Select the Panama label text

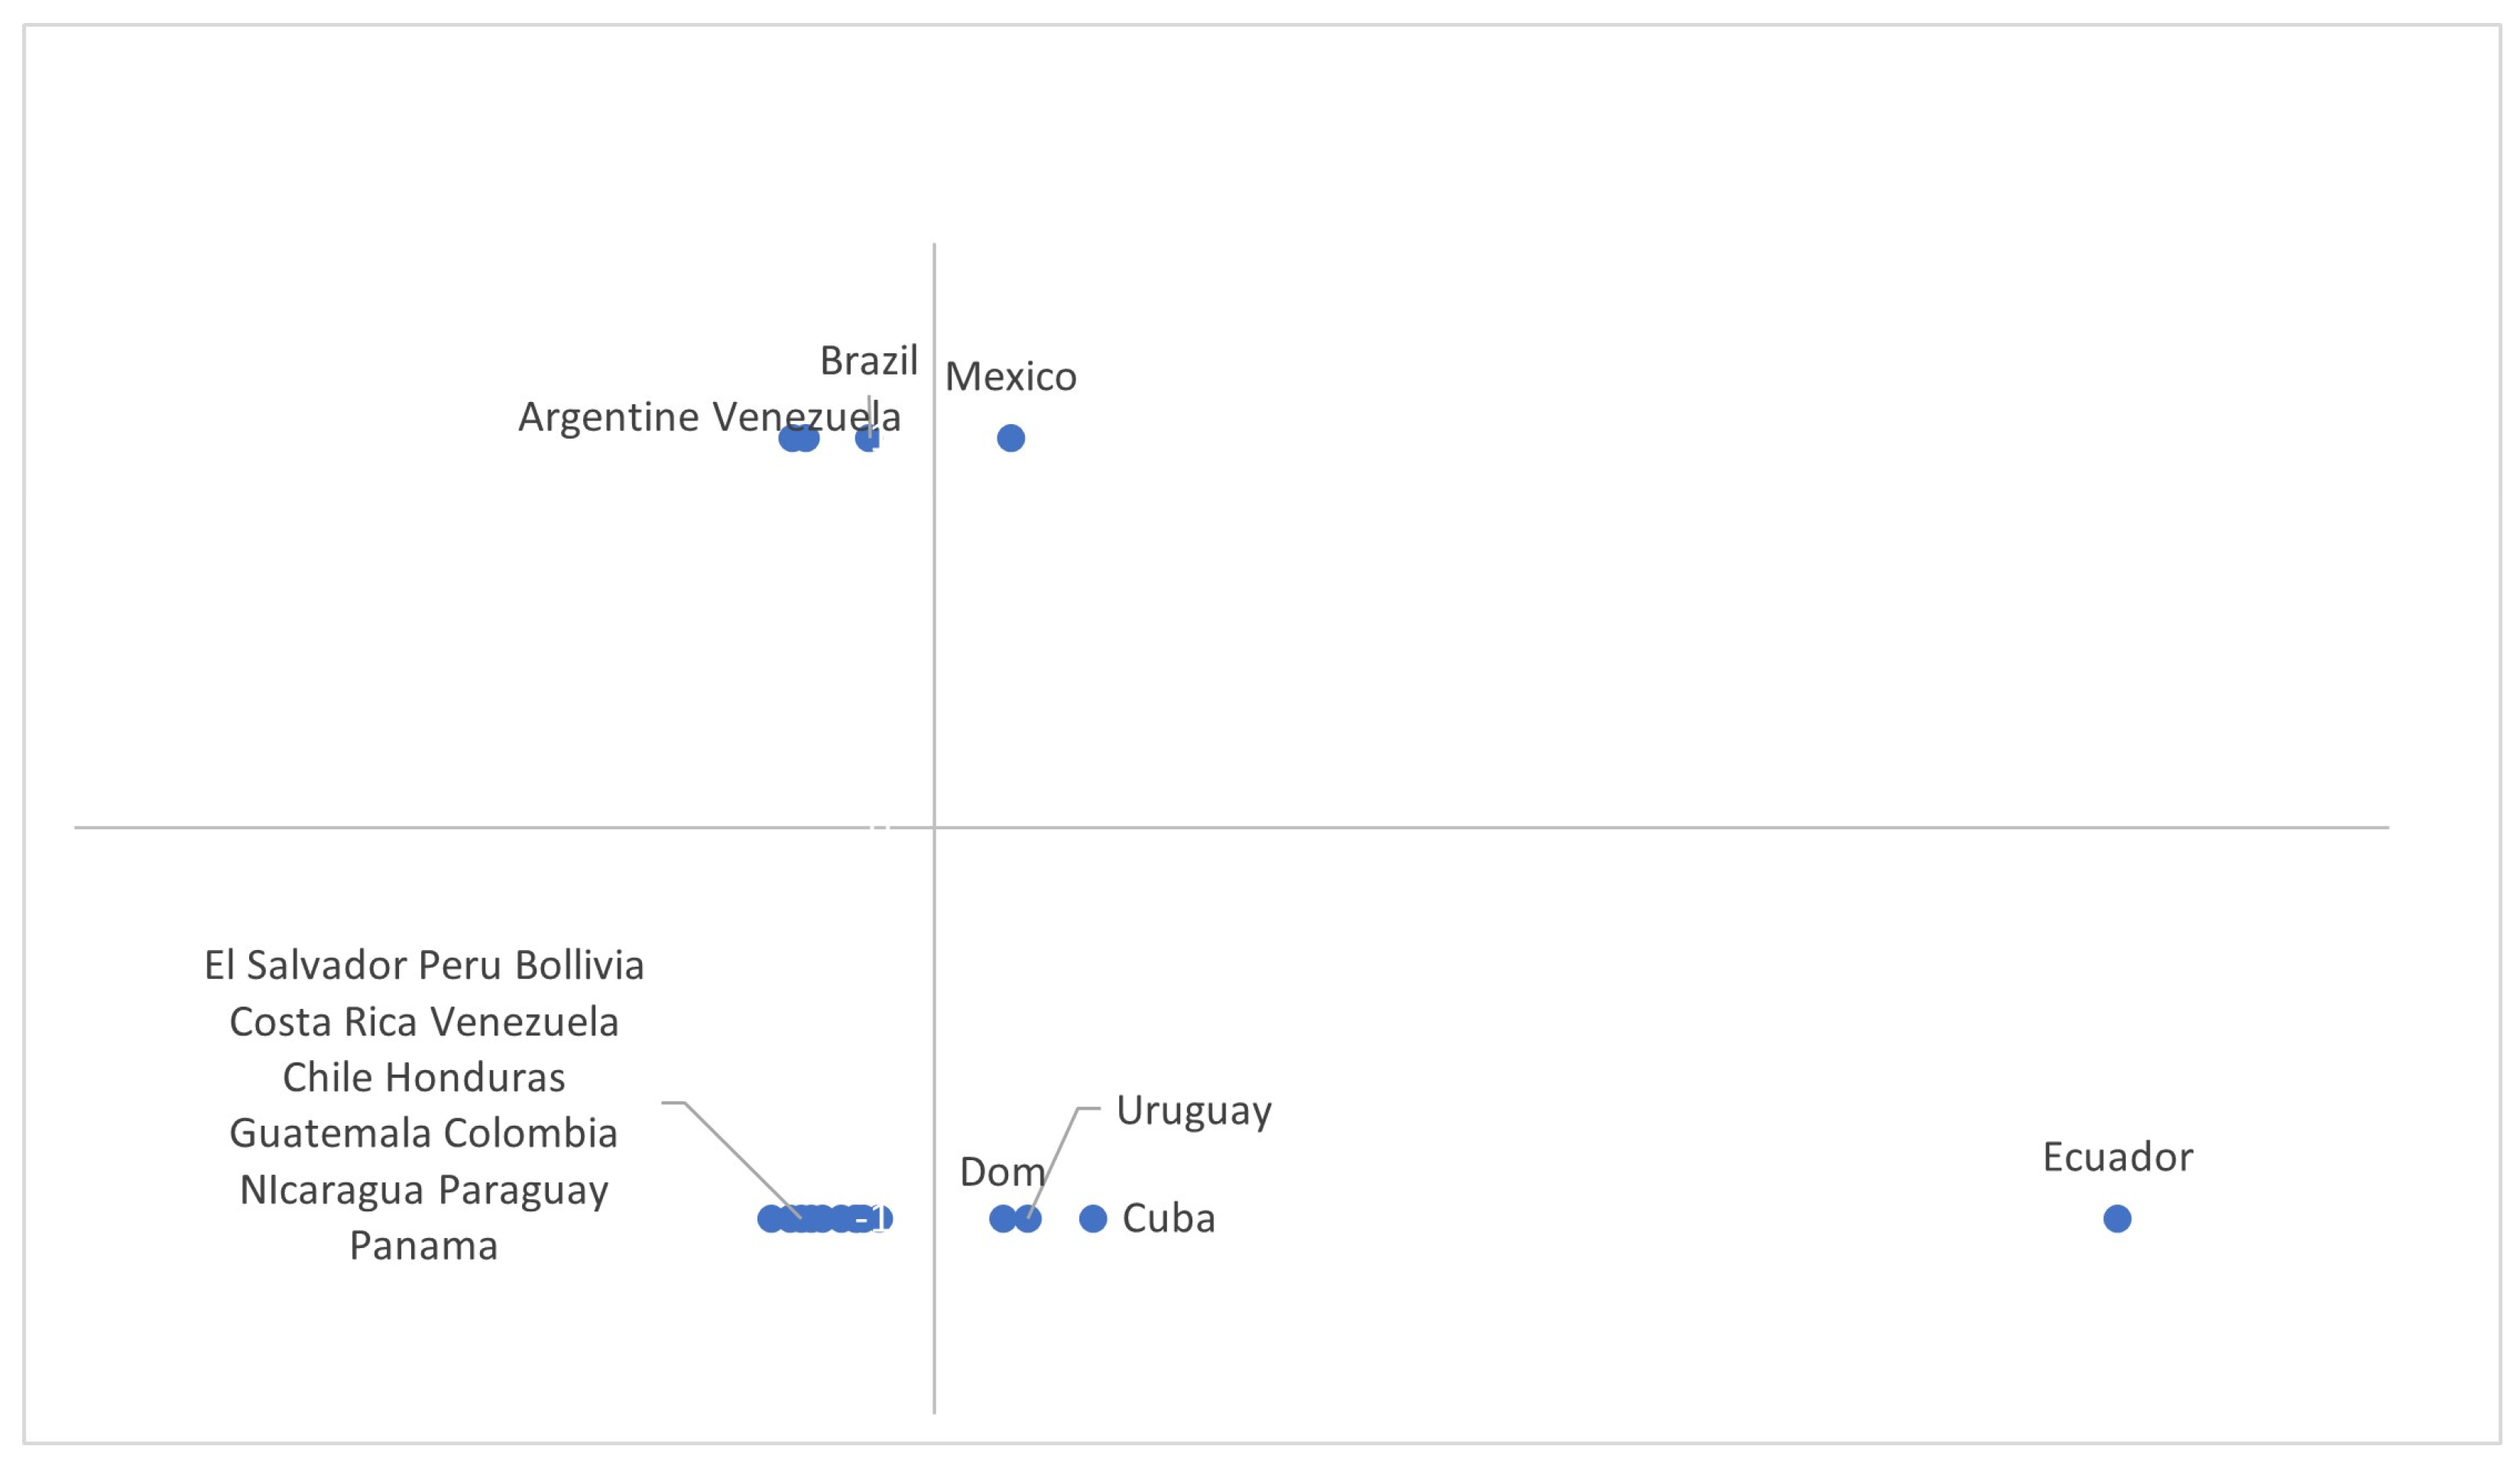(424, 1246)
